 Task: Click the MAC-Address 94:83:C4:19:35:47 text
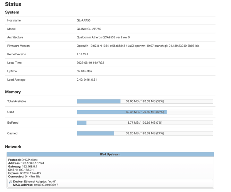(x=35, y=185)
